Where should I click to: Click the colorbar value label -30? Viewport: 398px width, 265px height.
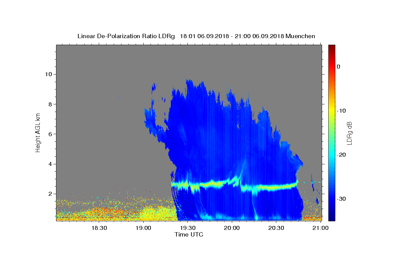pyautogui.click(x=341, y=199)
